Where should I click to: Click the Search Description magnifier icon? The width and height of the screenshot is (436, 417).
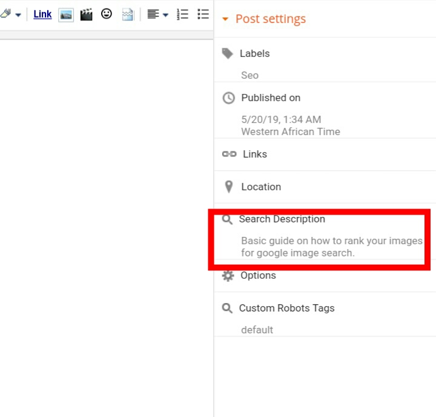pyautogui.click(x=227, y=219)
